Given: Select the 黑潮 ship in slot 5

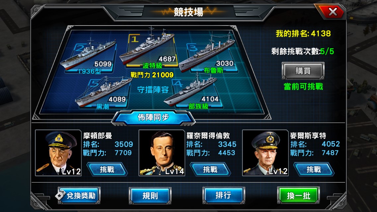Looking at the screenshot, I should click(x=104, y=91).
